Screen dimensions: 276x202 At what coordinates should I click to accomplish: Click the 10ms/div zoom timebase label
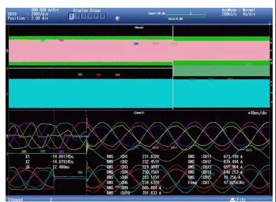point(257,113)
